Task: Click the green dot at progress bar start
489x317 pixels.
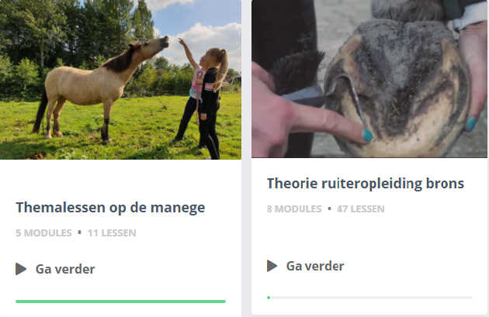Action: tap(269, 298)
